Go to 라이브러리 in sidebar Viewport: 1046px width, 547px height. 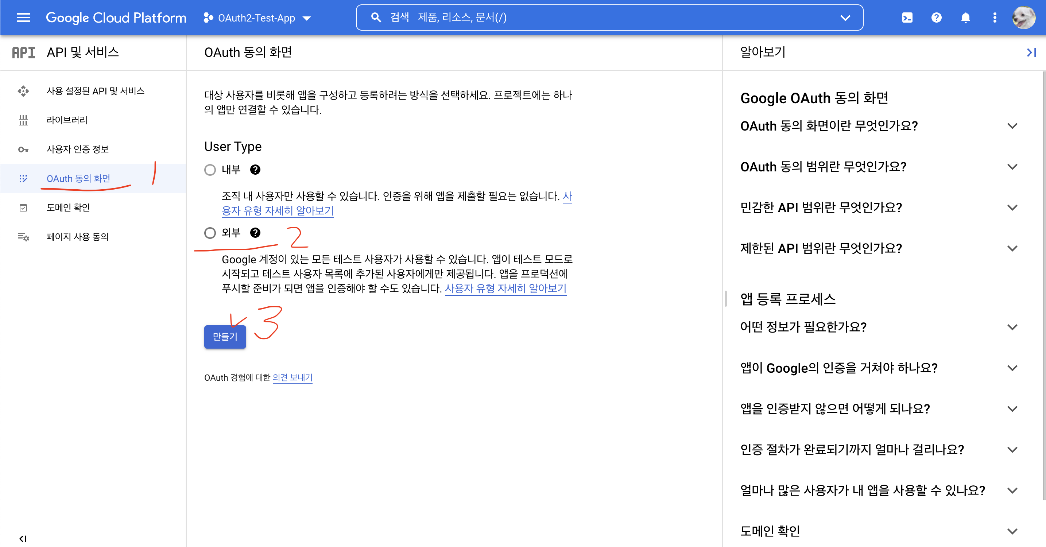click(67, 120)
